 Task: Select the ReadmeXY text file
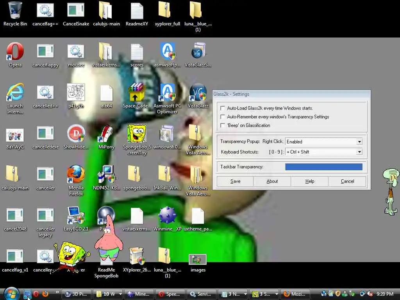137,14
